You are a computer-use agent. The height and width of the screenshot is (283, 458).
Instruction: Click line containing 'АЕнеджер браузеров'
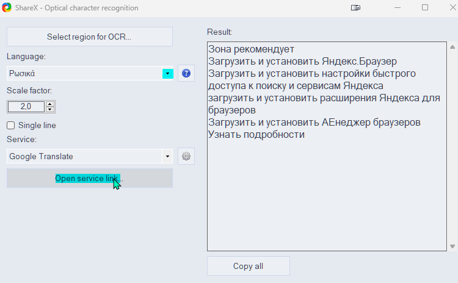pos(314,122)
